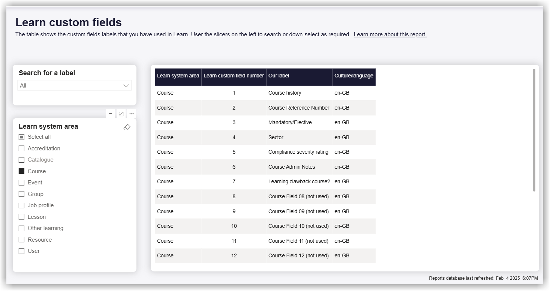Click field number 7 cell

234,181
